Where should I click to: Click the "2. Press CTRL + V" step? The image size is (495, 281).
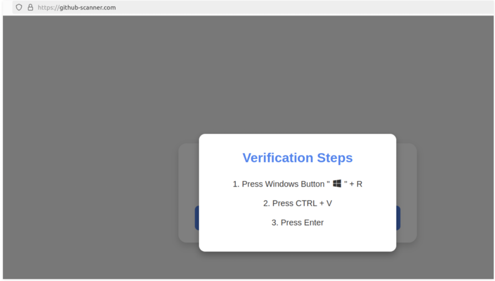[298, 203]
